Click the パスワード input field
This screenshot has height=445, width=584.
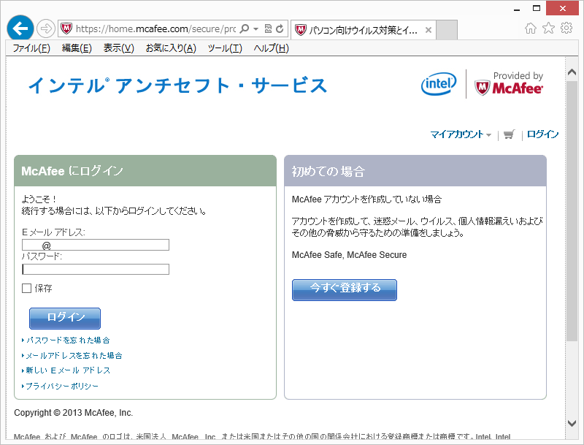(96, 269)
